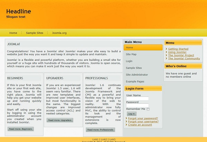207x142 pixels.
Task: Click the Link1 footer link
Action: 95,139
